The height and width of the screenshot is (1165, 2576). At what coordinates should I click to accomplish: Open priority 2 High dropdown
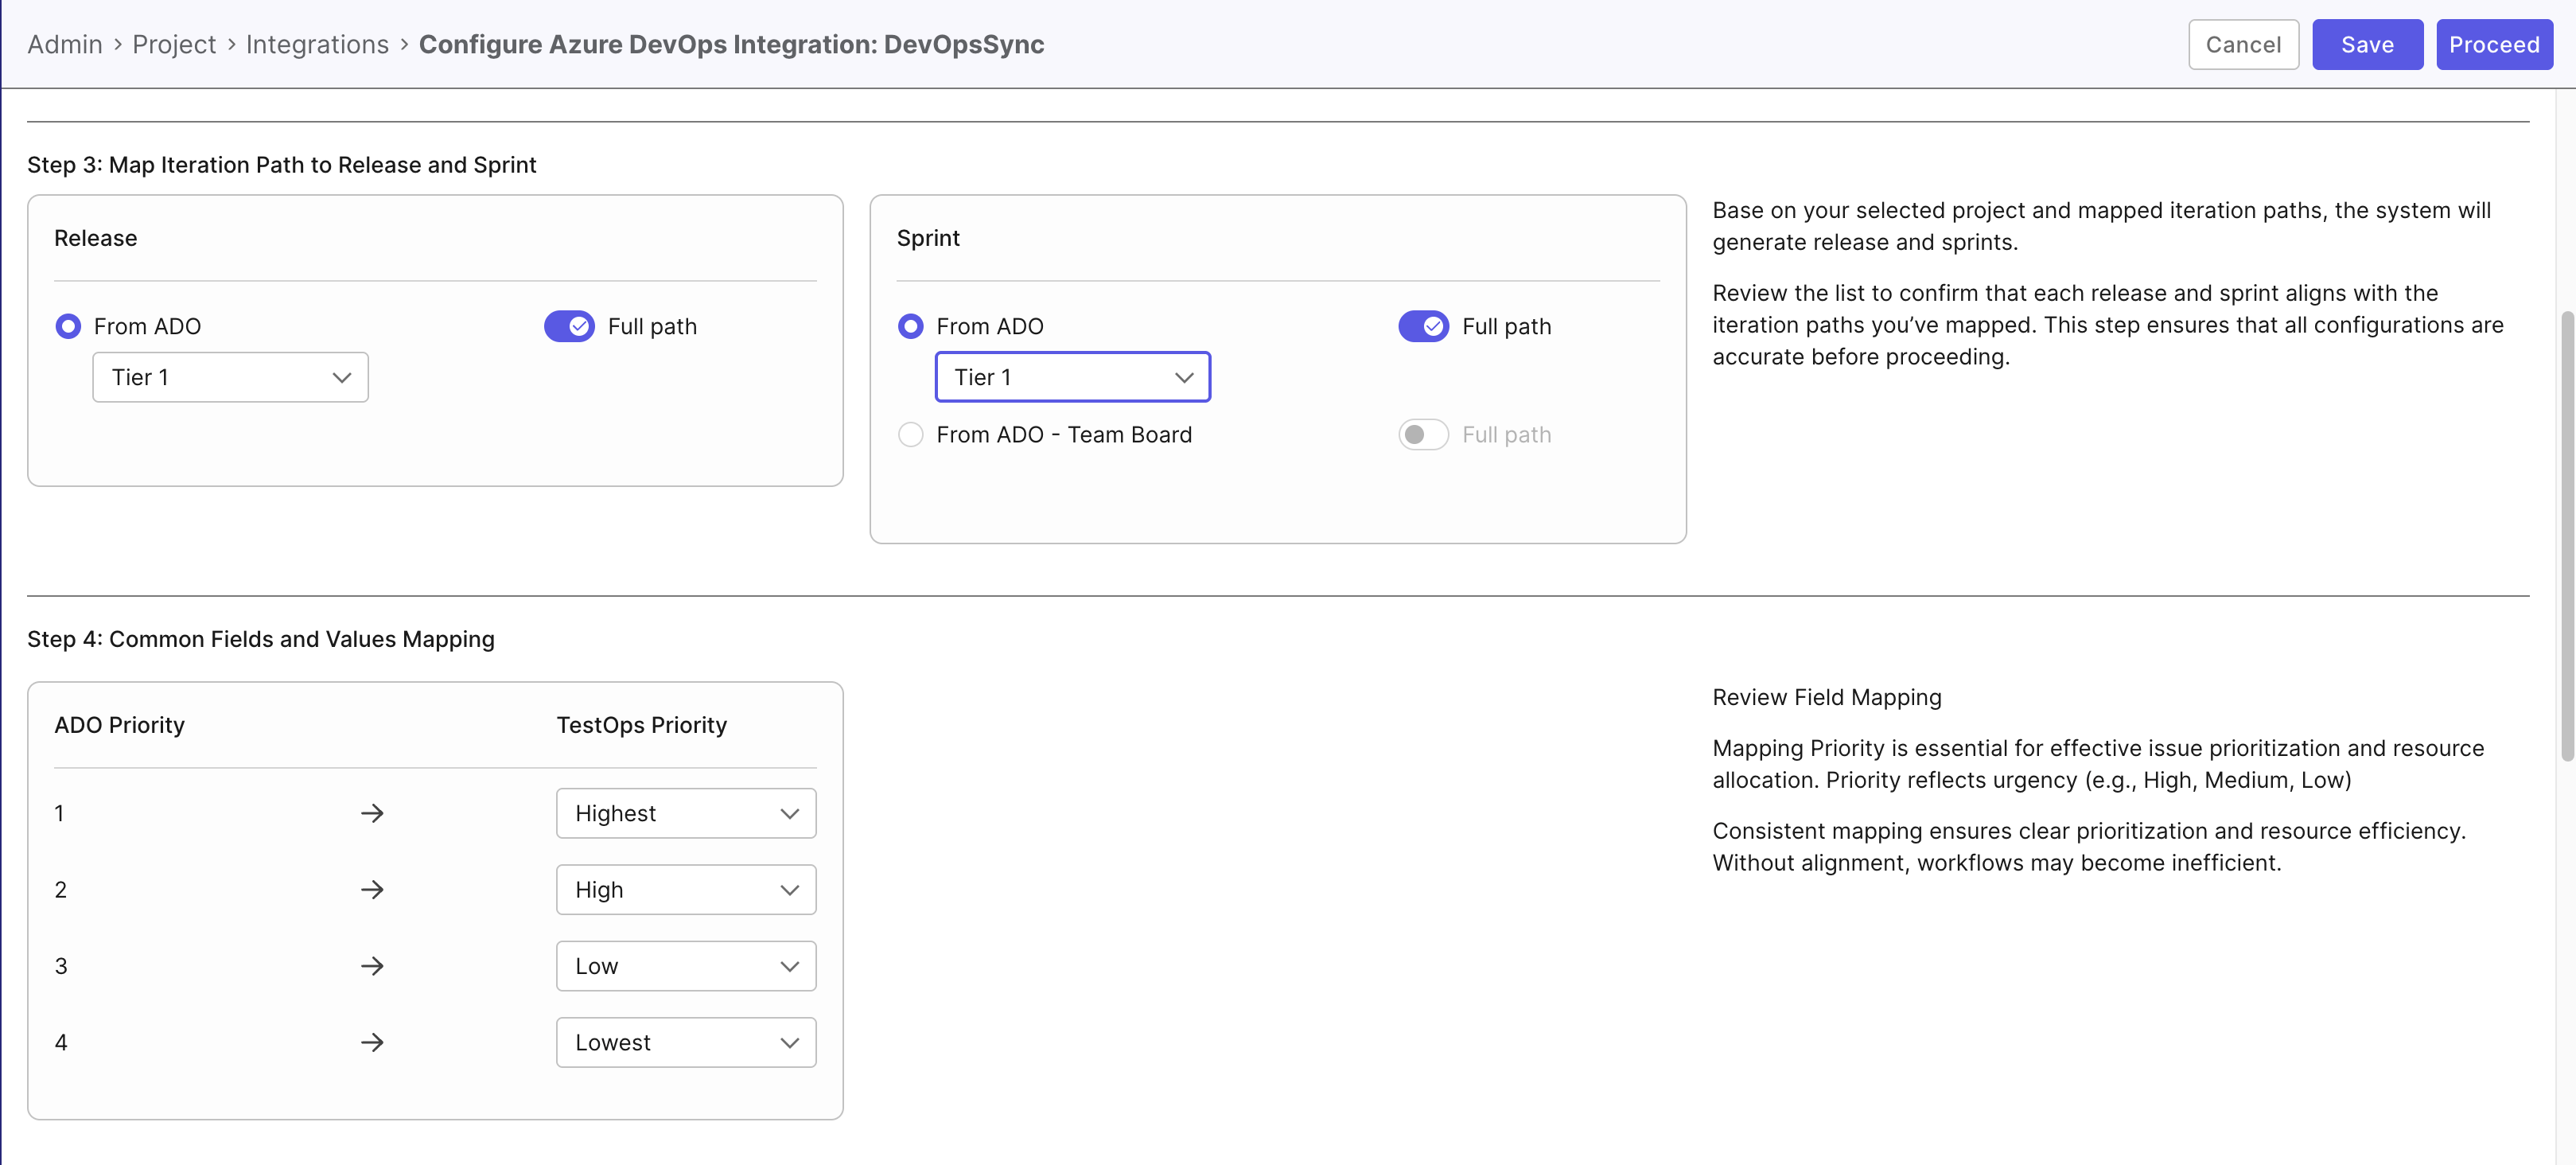(686, 890)
